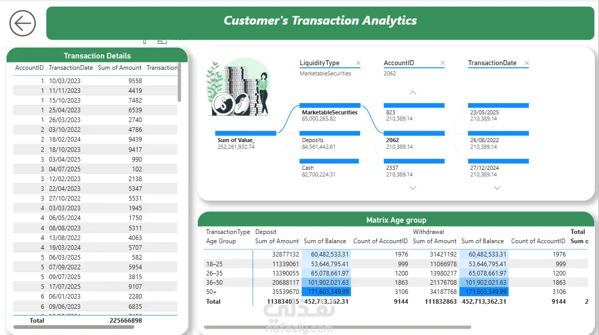The width and height of the screenshot is (599, 335).
Task: Sort by Sum of Amount in Transaction Details
Action: (x=120, y=68)
